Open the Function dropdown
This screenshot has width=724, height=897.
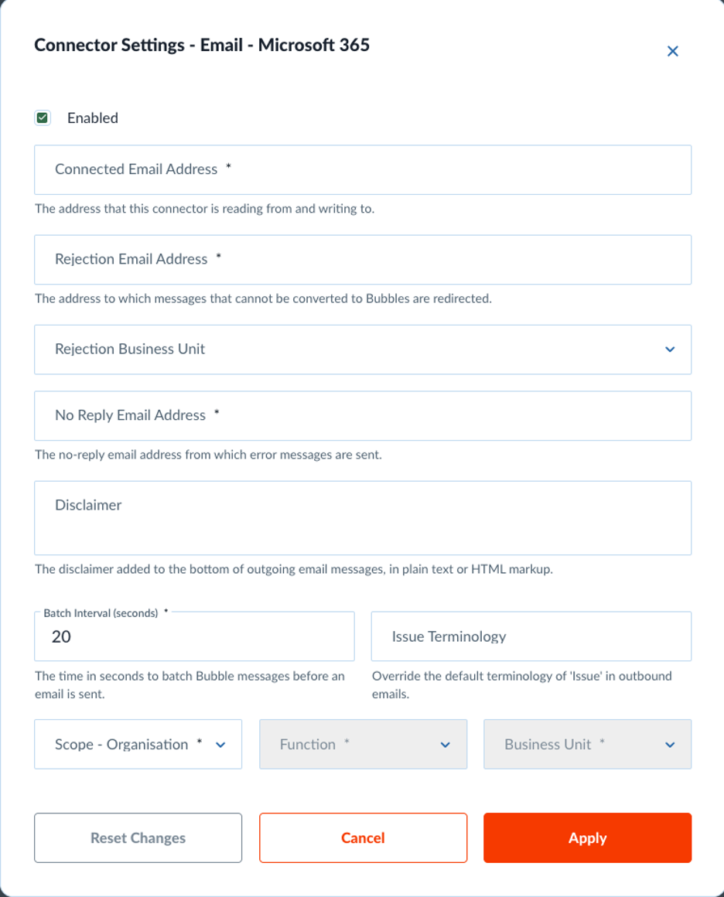(x=363, y=745)
